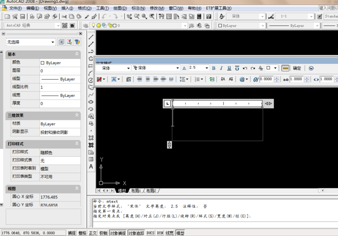
Task: Click the 确定 button in text toolbar
Action: click(297, 68)
